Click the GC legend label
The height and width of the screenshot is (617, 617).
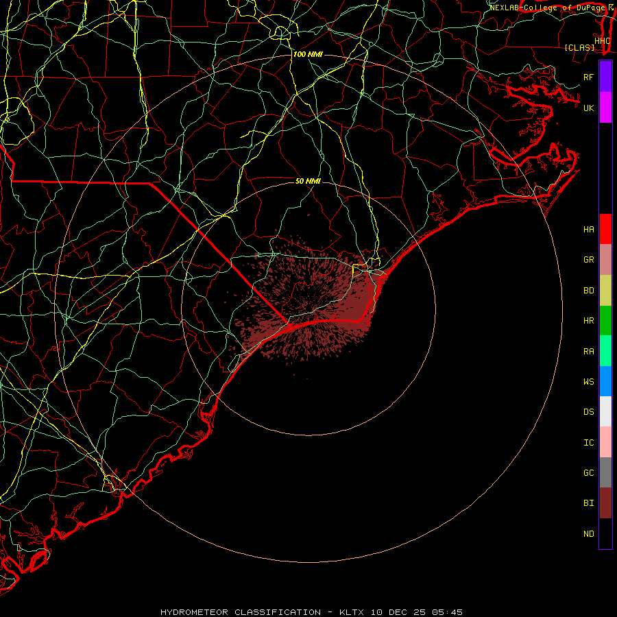[589, 473]
